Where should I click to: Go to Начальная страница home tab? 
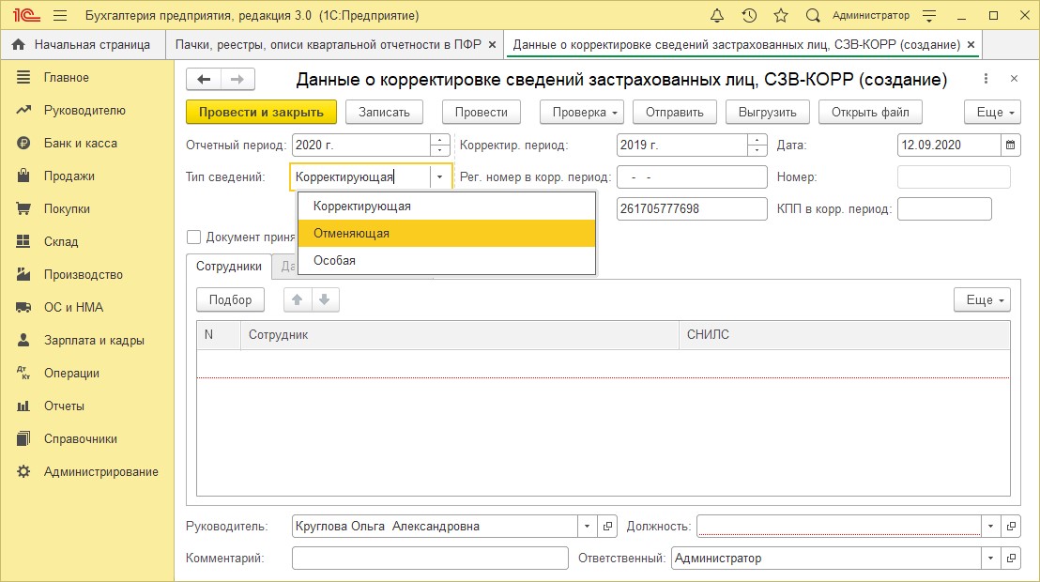pos(83,44)
